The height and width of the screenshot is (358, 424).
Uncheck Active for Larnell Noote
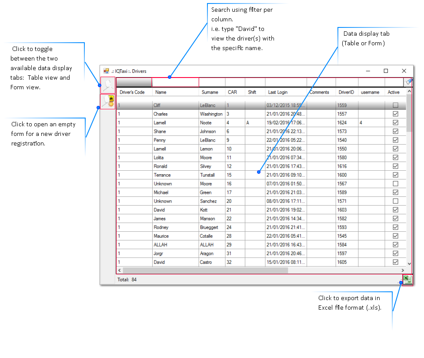click(395, 122)
